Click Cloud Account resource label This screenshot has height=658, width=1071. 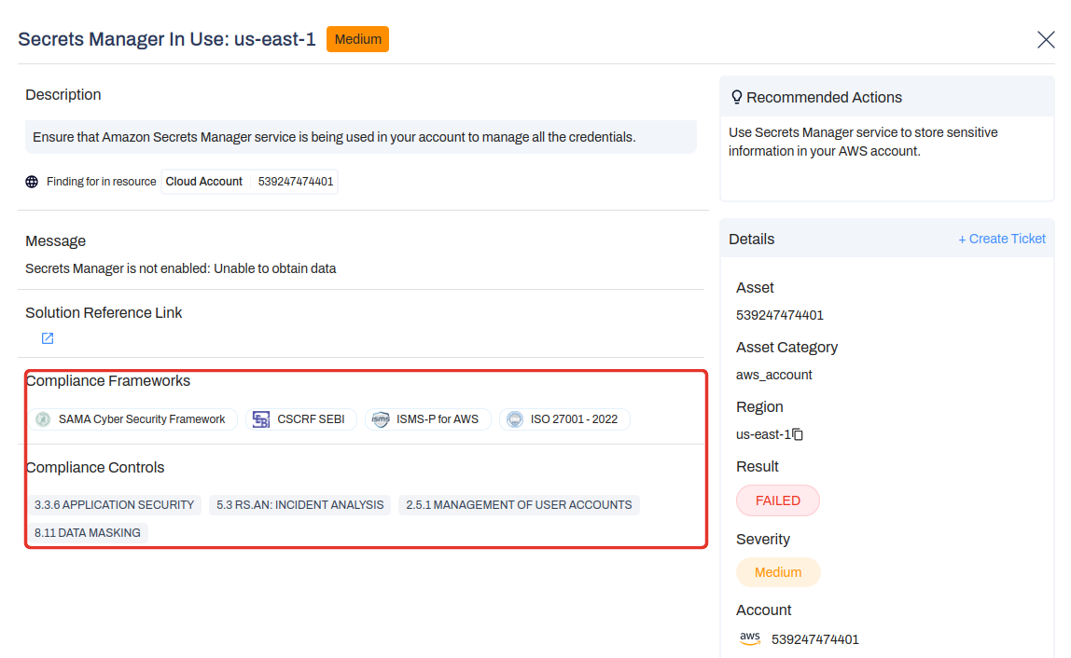[204, 182]
